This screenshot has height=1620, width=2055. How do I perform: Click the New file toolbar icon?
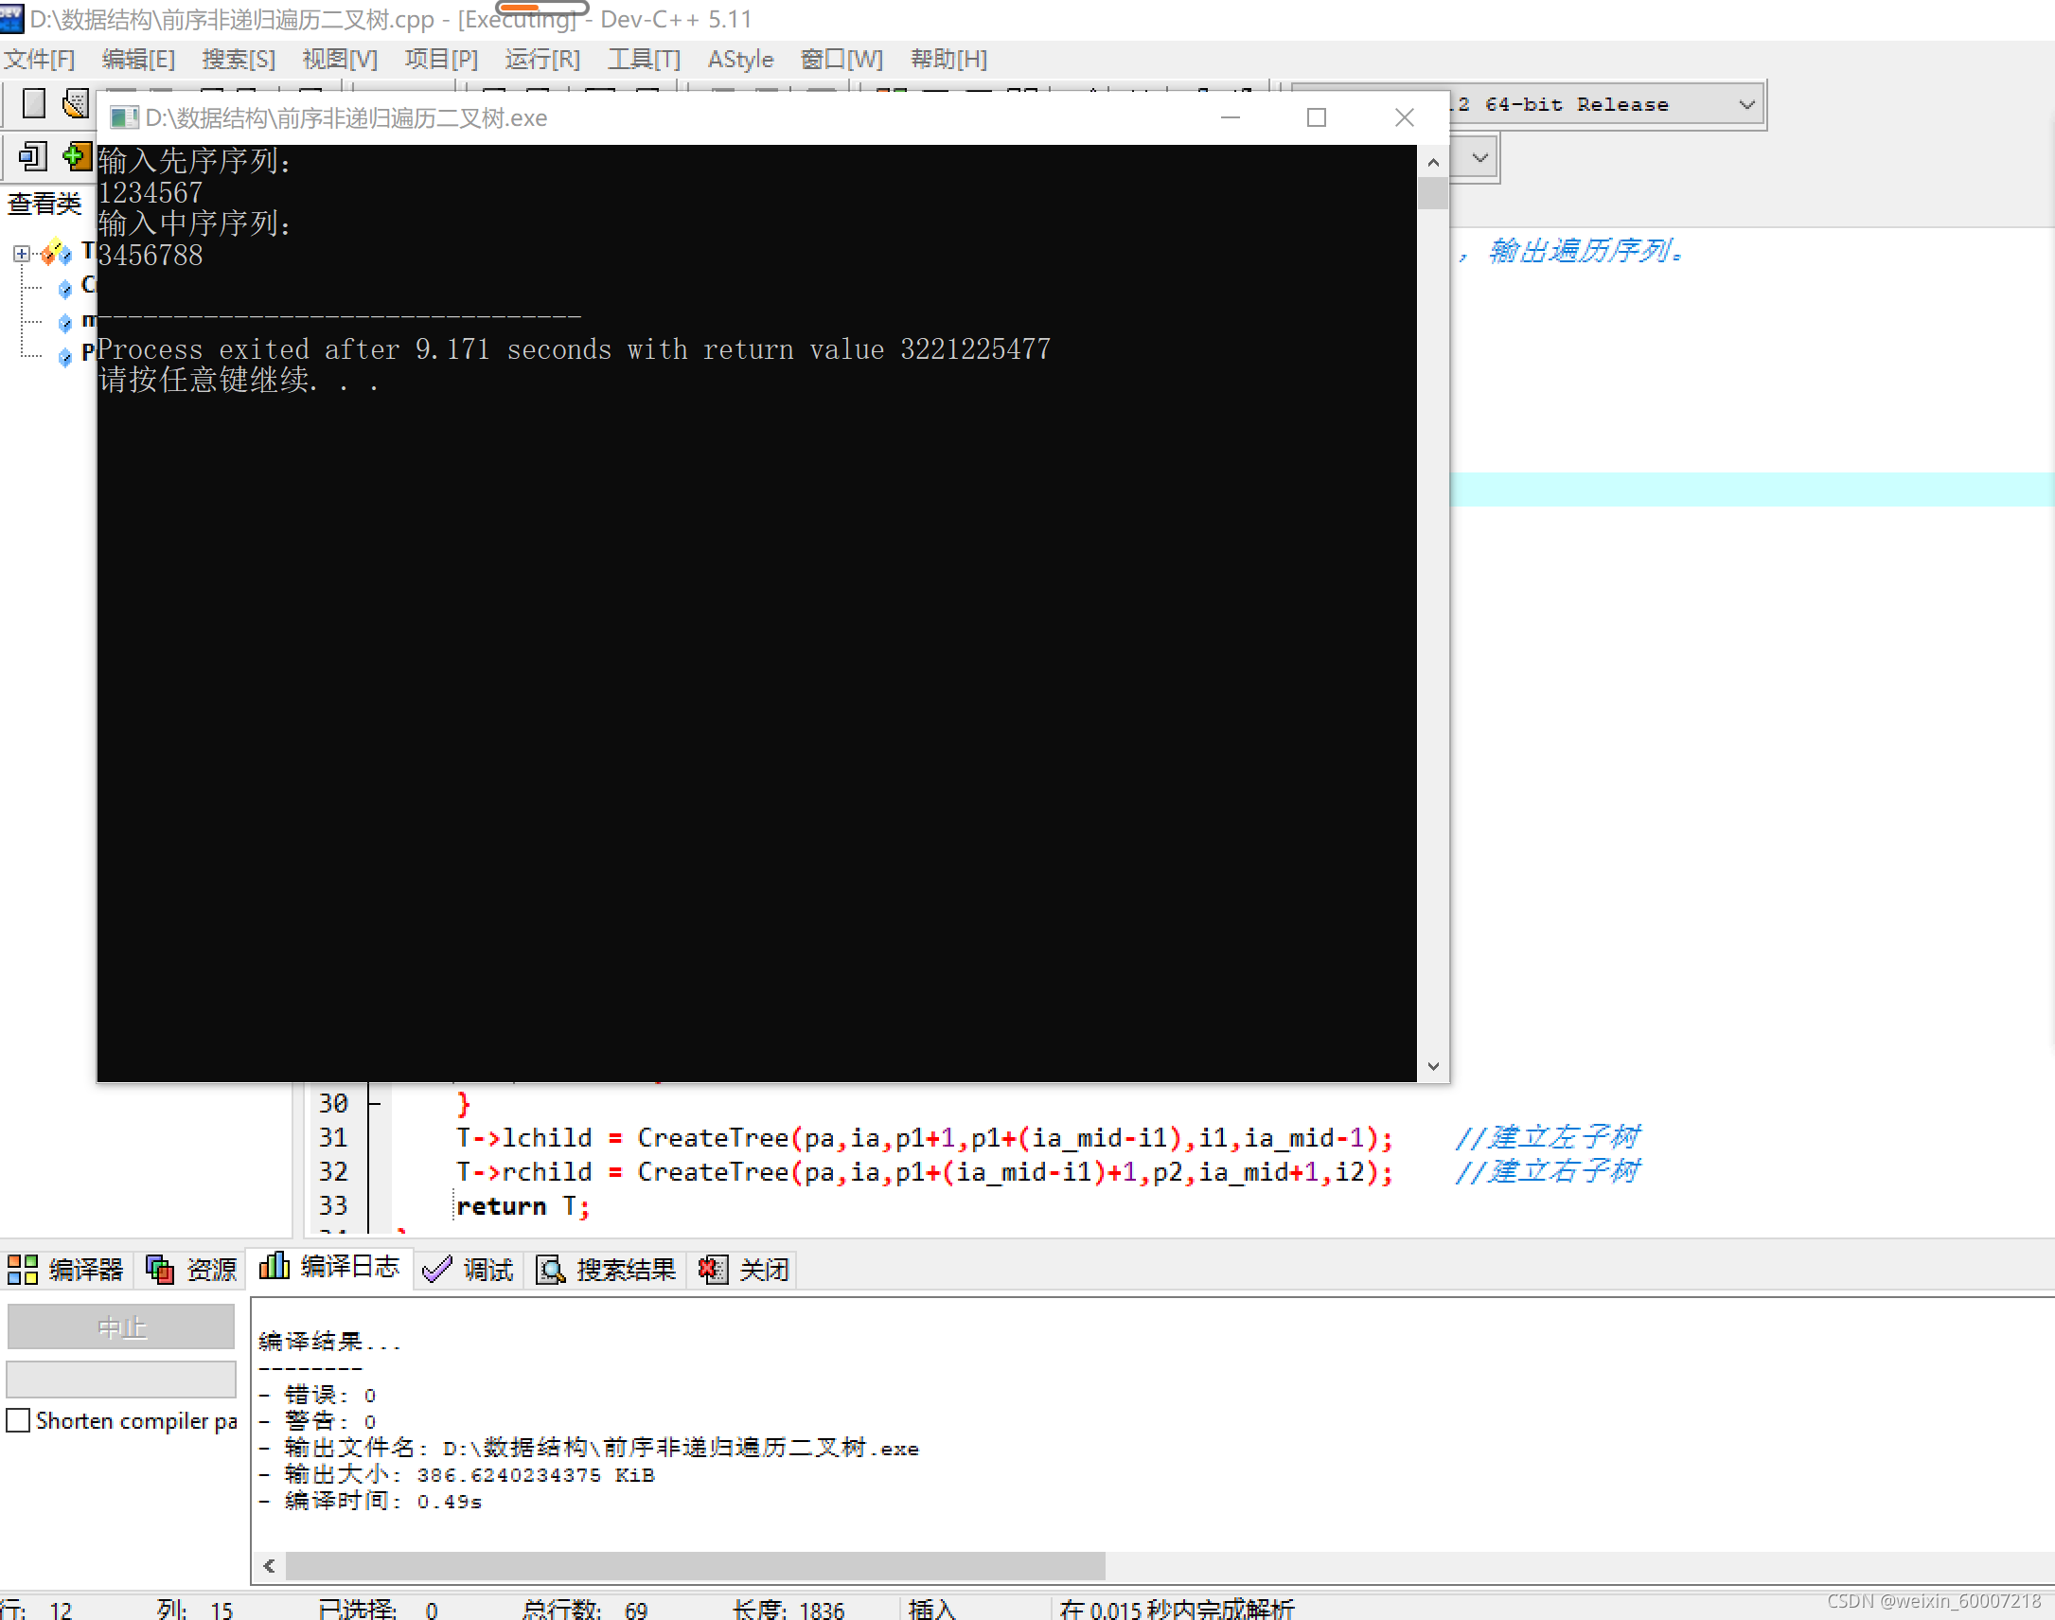[34, 102]
